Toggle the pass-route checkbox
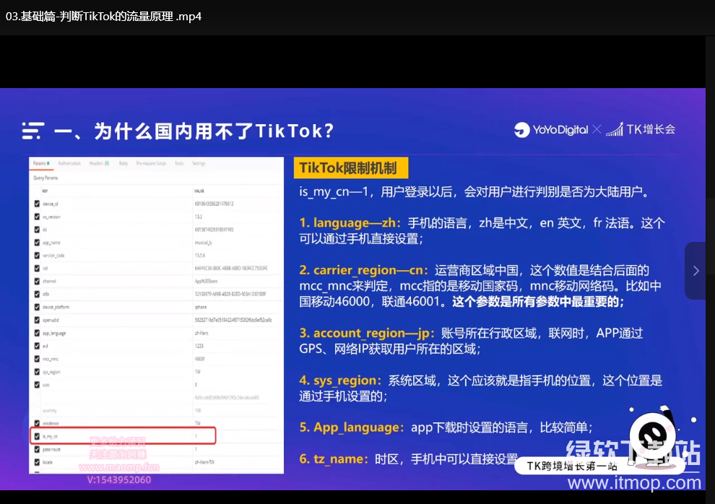The image size is (715, 504). pyautogui.click(x=37, y=449)
